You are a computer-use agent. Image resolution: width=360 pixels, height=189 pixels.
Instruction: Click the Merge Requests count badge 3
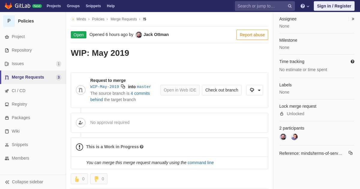click(x=58, y=77)
